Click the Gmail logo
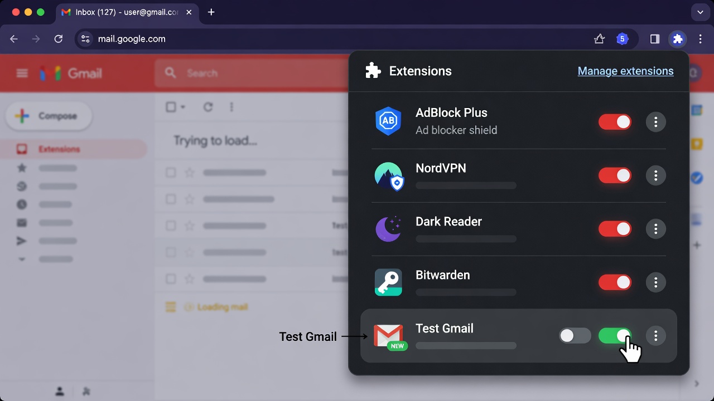Image resolution: width=714 pixels, height=401 pixels. [71, 73]
